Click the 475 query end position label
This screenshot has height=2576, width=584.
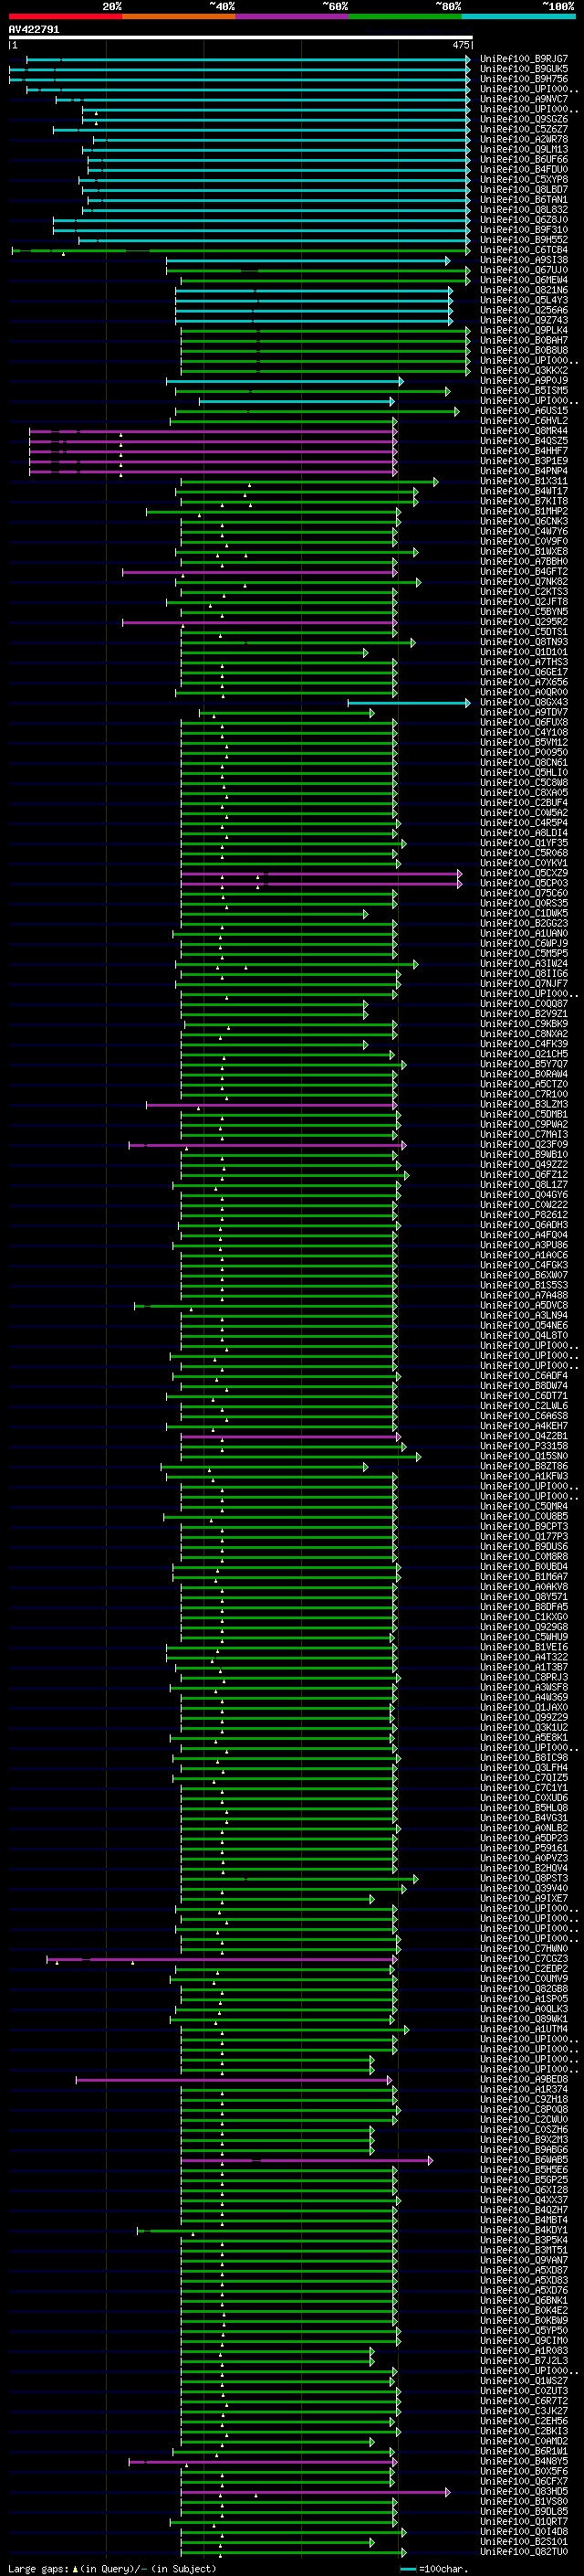coord(460,45)
